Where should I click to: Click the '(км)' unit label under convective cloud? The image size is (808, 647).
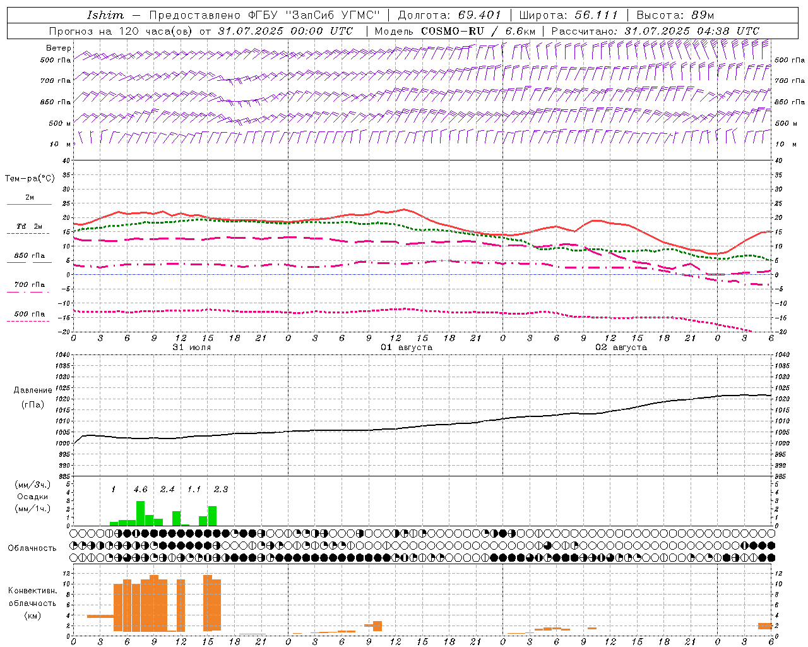[32, 615]
